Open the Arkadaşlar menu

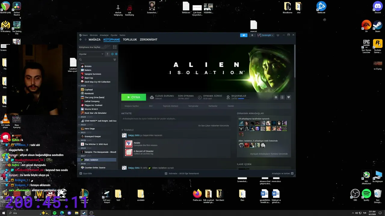[104, 35]
